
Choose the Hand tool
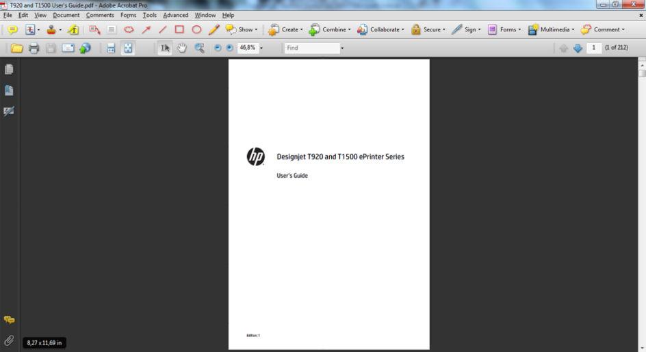tap(182, 48)
